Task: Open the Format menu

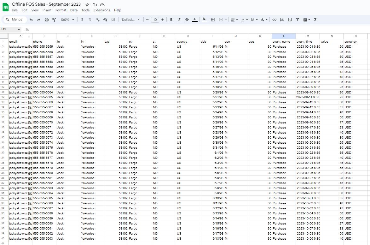Action: pos(61,10)
